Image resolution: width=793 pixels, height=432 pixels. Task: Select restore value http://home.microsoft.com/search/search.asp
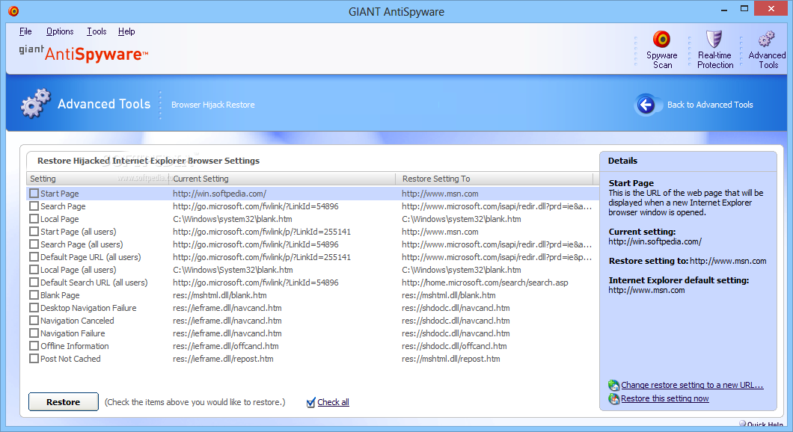[485, 283]
